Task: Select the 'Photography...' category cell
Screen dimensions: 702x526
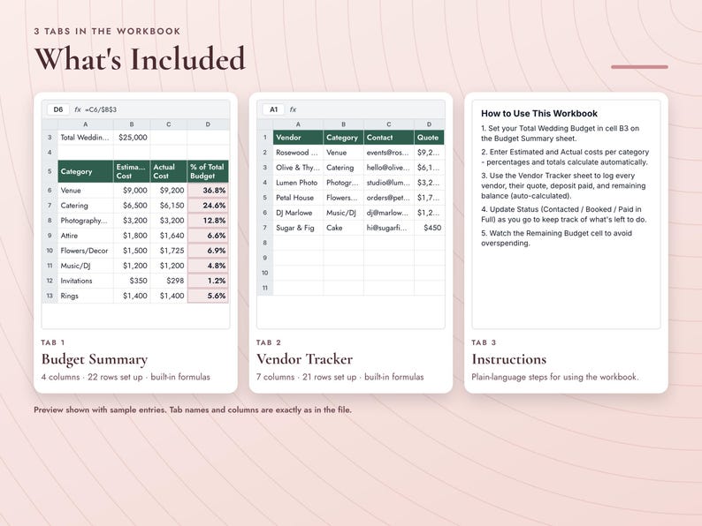Action: pyautogui.click(x=86, y=221)
